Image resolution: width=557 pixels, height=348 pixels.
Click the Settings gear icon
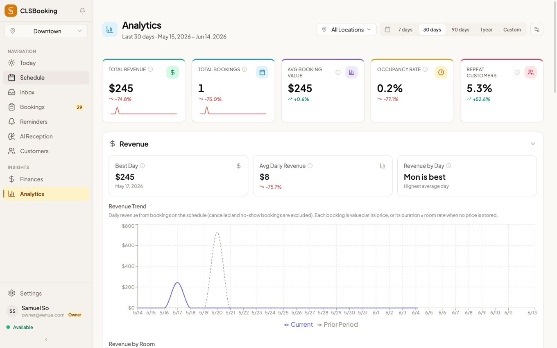click(11, 294)
